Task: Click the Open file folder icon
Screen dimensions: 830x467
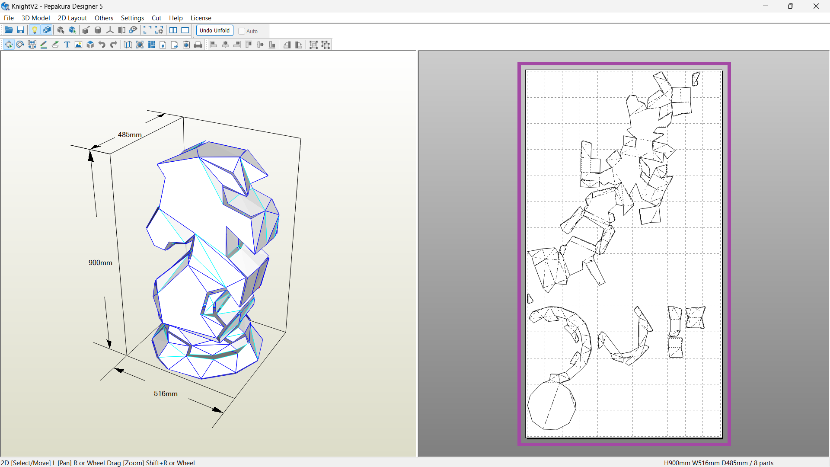Action: pyautogui.click(x=9, y=30)
